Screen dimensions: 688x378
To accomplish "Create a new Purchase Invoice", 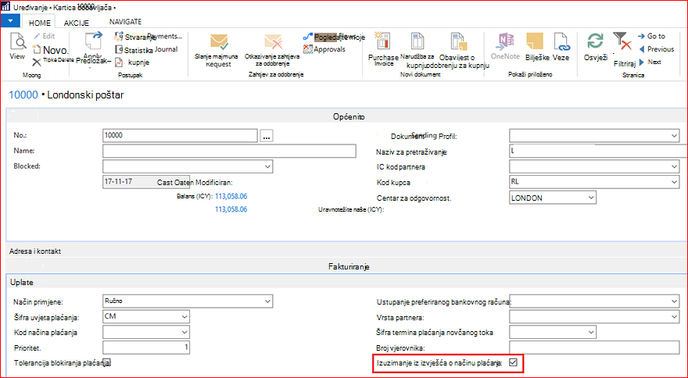I will [x=383, y=49].
